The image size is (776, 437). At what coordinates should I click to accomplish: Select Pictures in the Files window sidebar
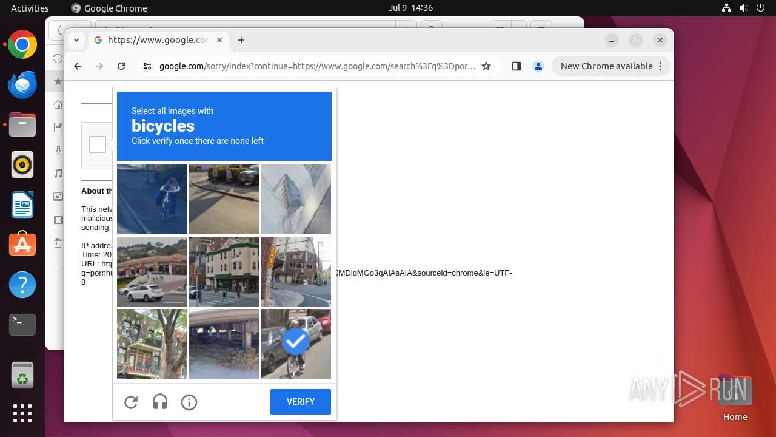coord(58,197)
